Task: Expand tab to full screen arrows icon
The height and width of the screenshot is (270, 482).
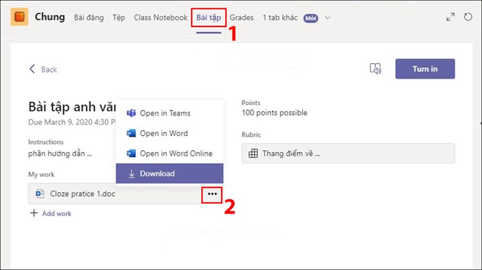Action: coord(450,17)
